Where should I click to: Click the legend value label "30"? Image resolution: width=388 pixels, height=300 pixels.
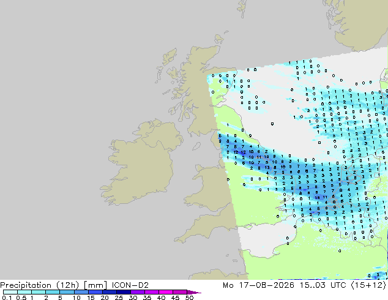pyautogui.click(x=133, y=298)
